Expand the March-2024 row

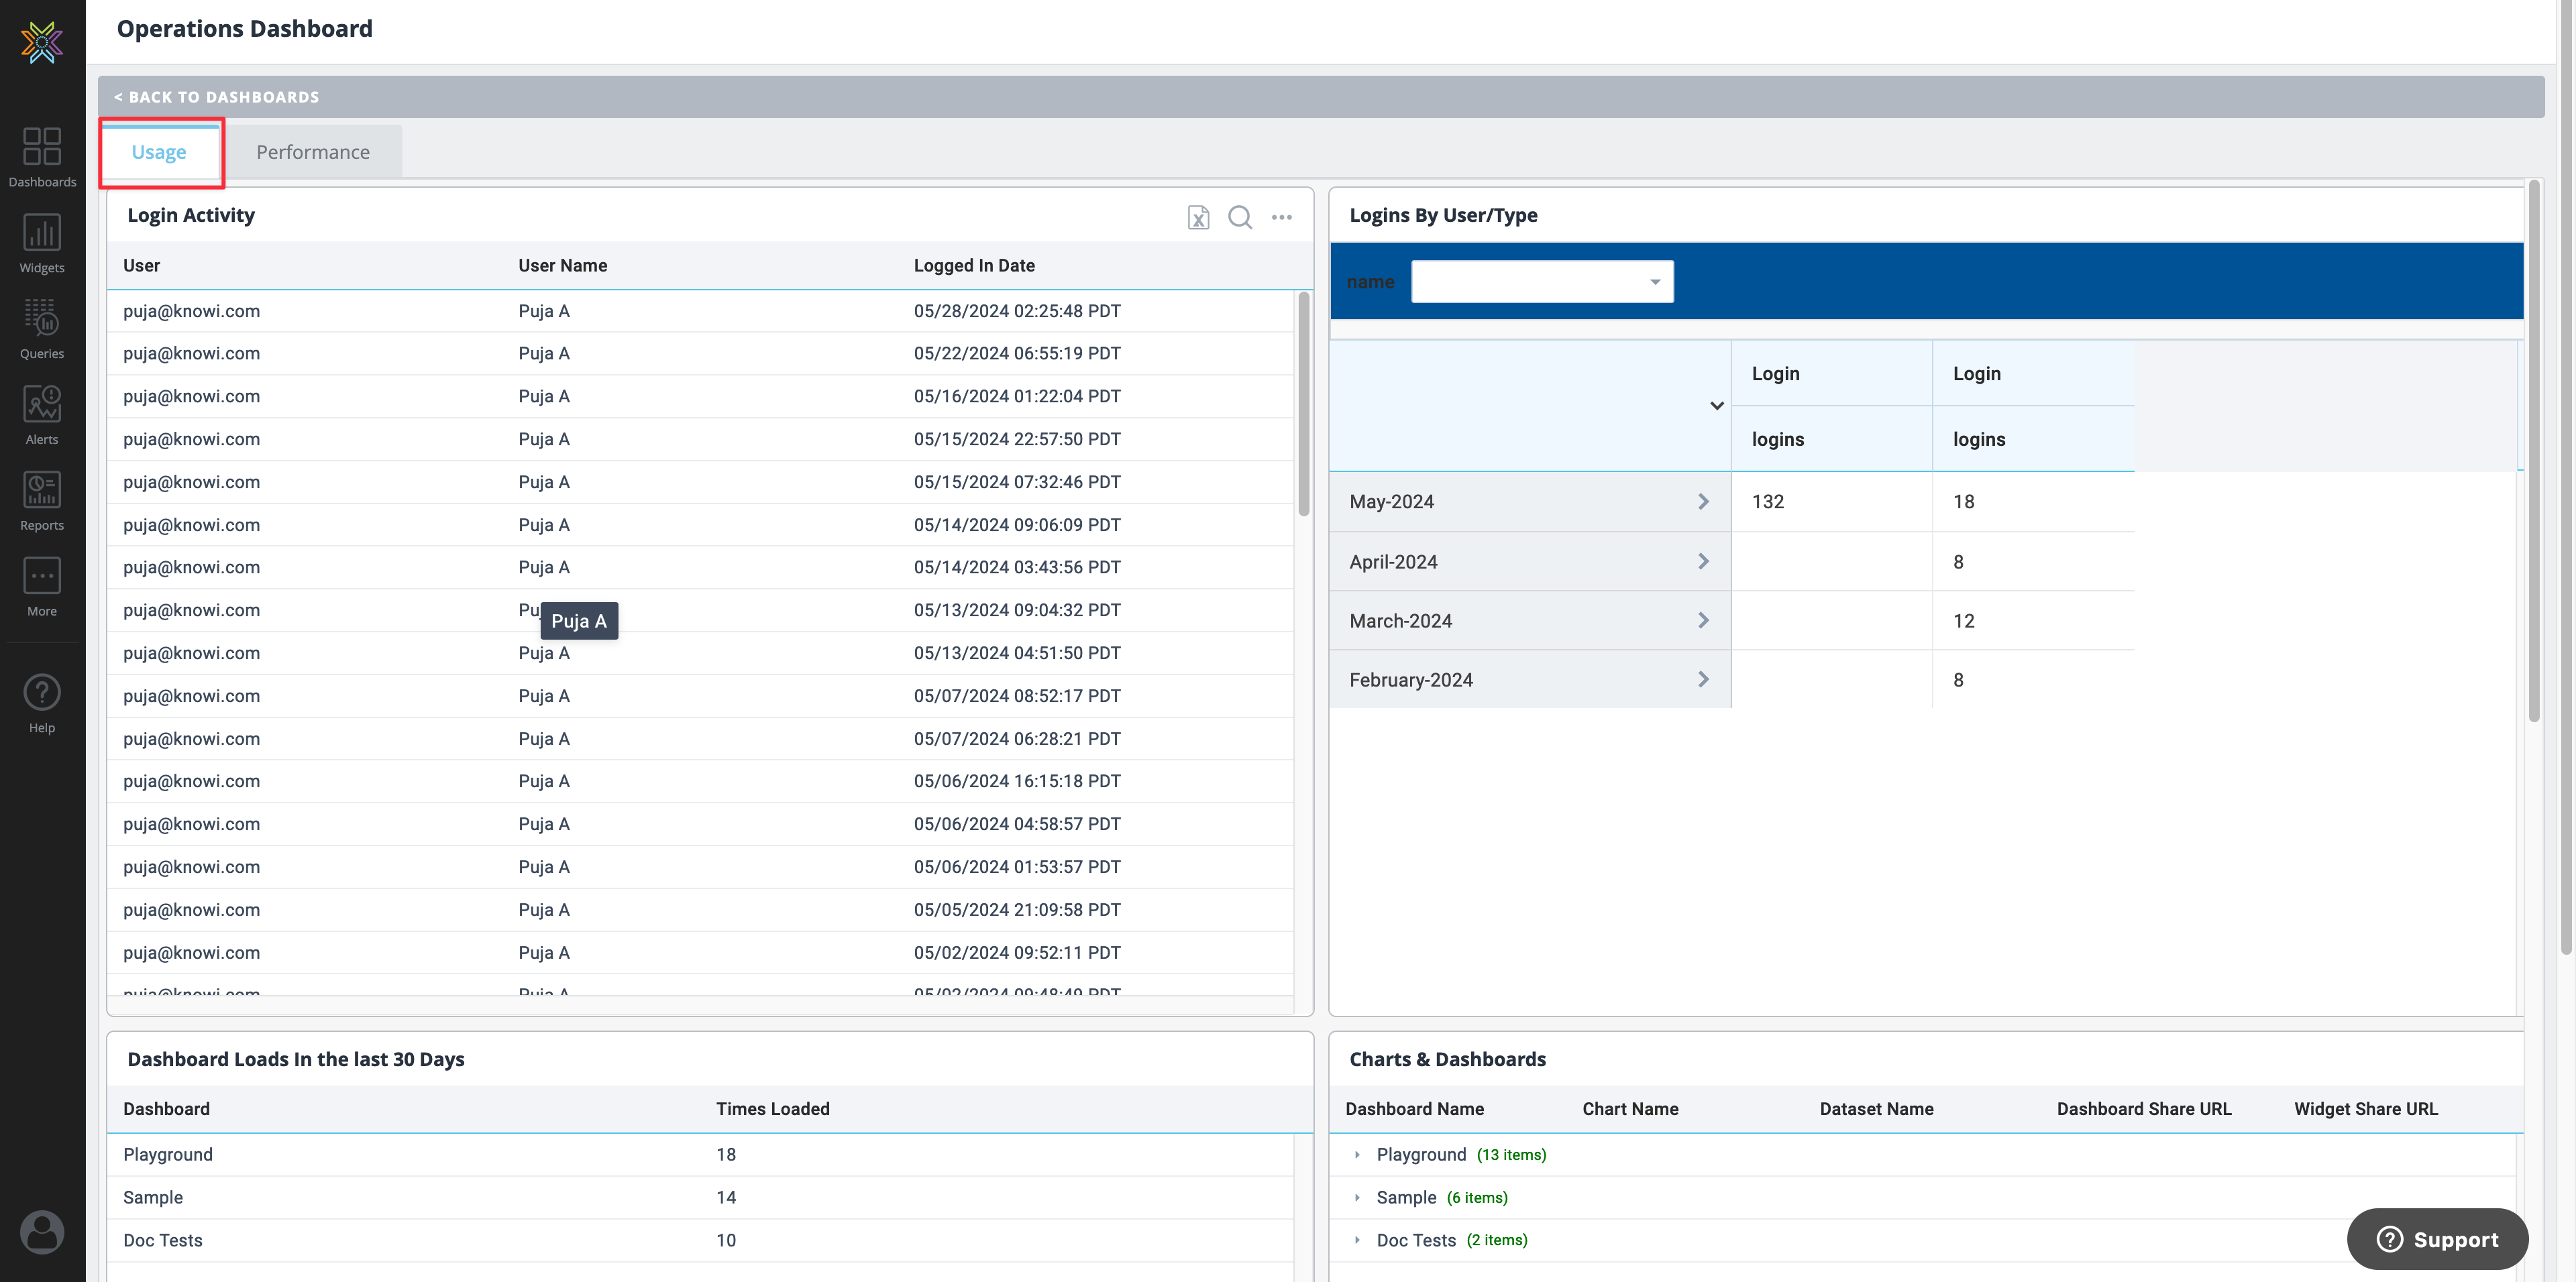tap(1703, 620)
